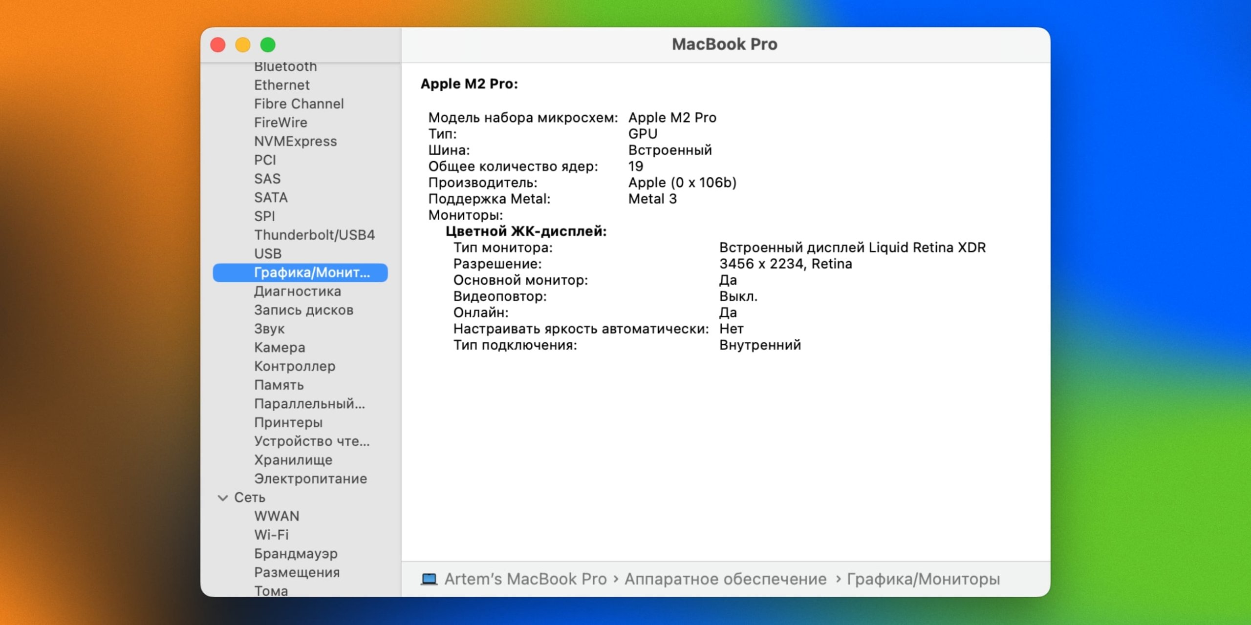
Task: Select Ethernet in the sidebar
Action: point(281,85)
